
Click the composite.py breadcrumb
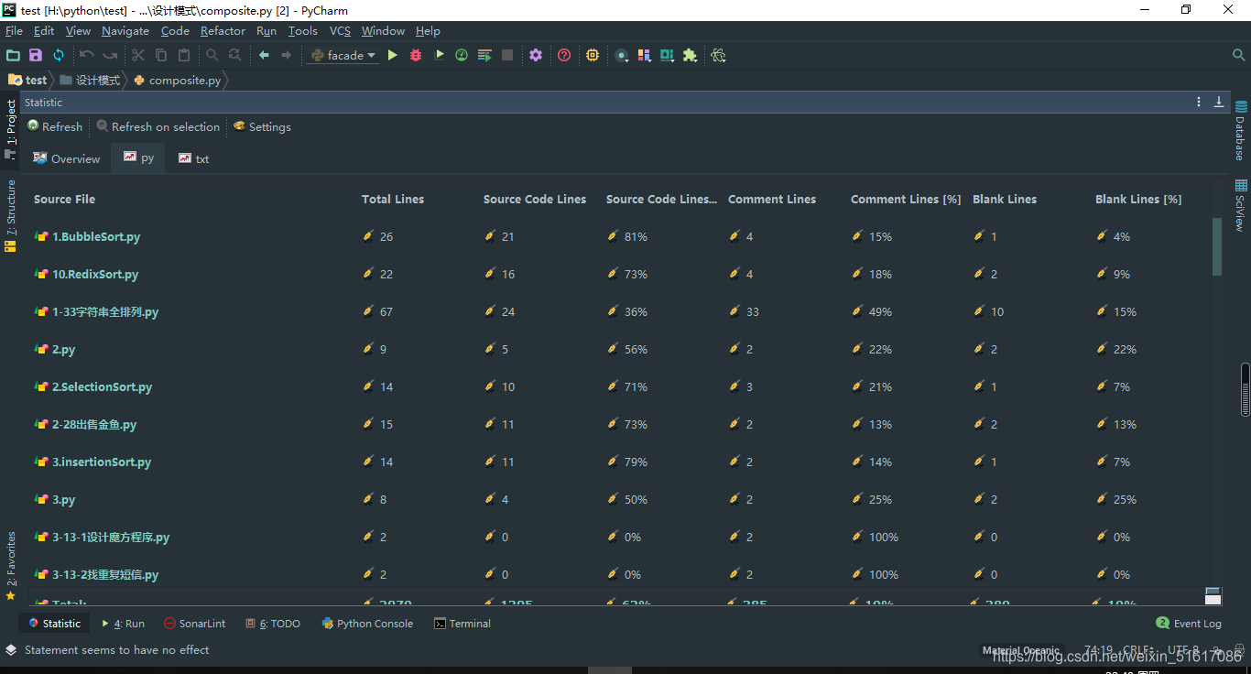[x=178, y=80]
